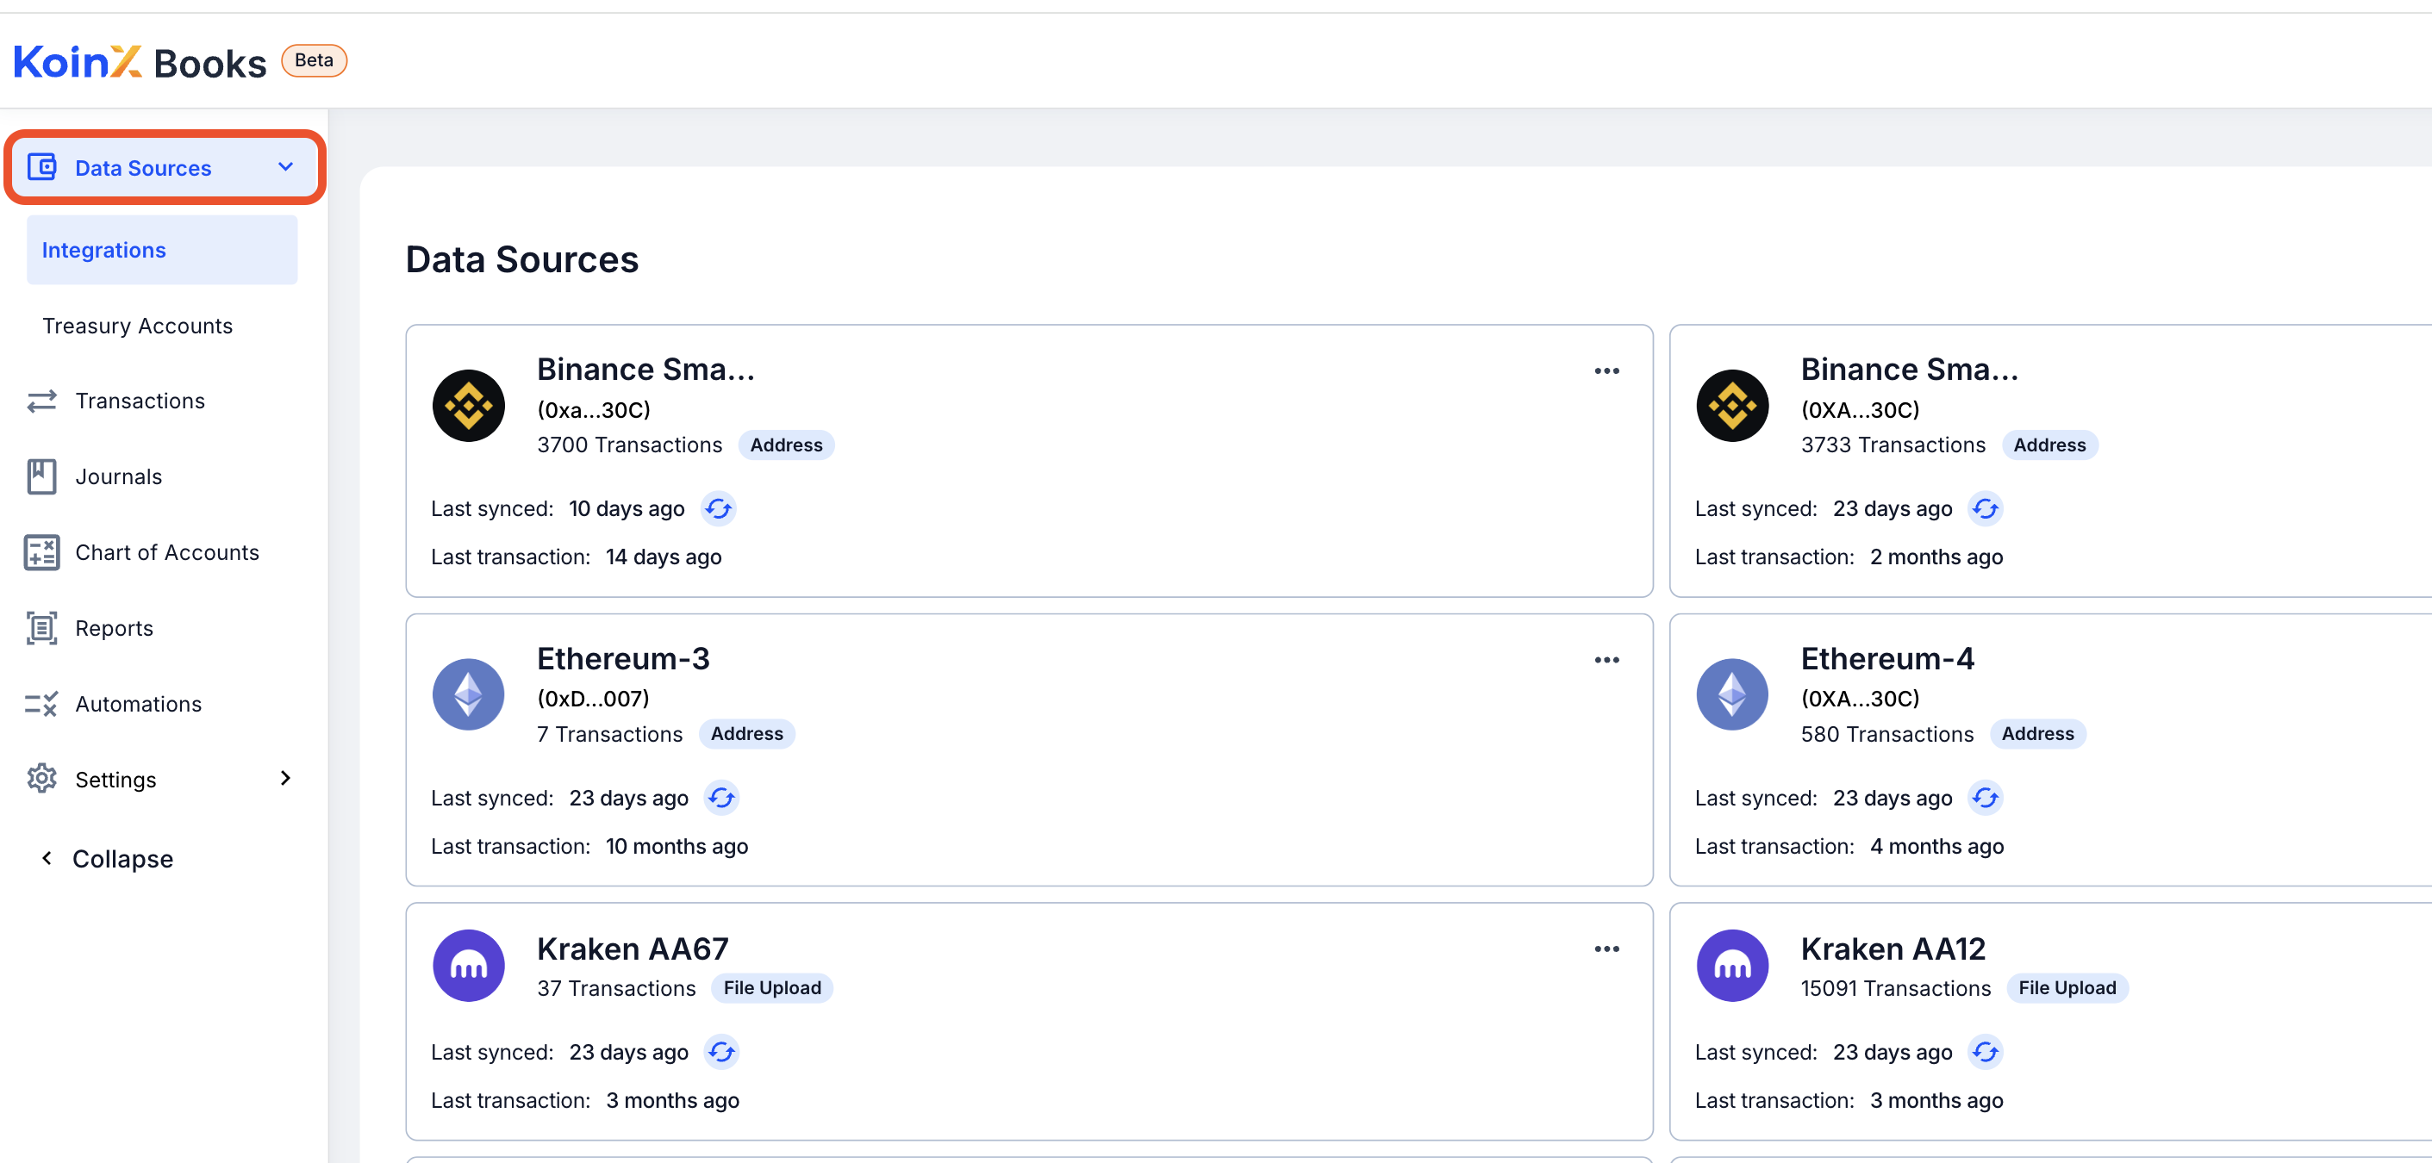
Task: Click the Ethereum-3 card title
Action: [x=623, y=658]
